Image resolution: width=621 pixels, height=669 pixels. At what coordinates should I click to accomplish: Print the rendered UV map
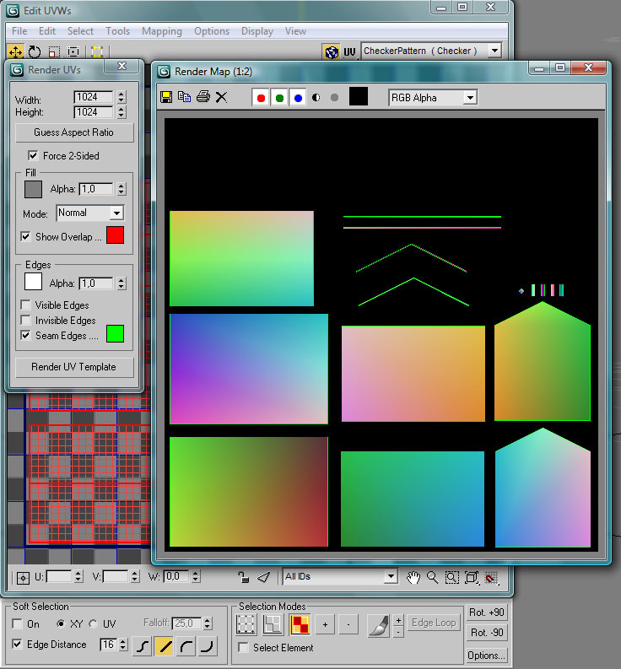point(202,97)
